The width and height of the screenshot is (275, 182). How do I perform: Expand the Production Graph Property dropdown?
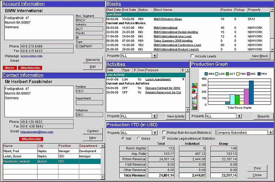click(x=239, y=116)
